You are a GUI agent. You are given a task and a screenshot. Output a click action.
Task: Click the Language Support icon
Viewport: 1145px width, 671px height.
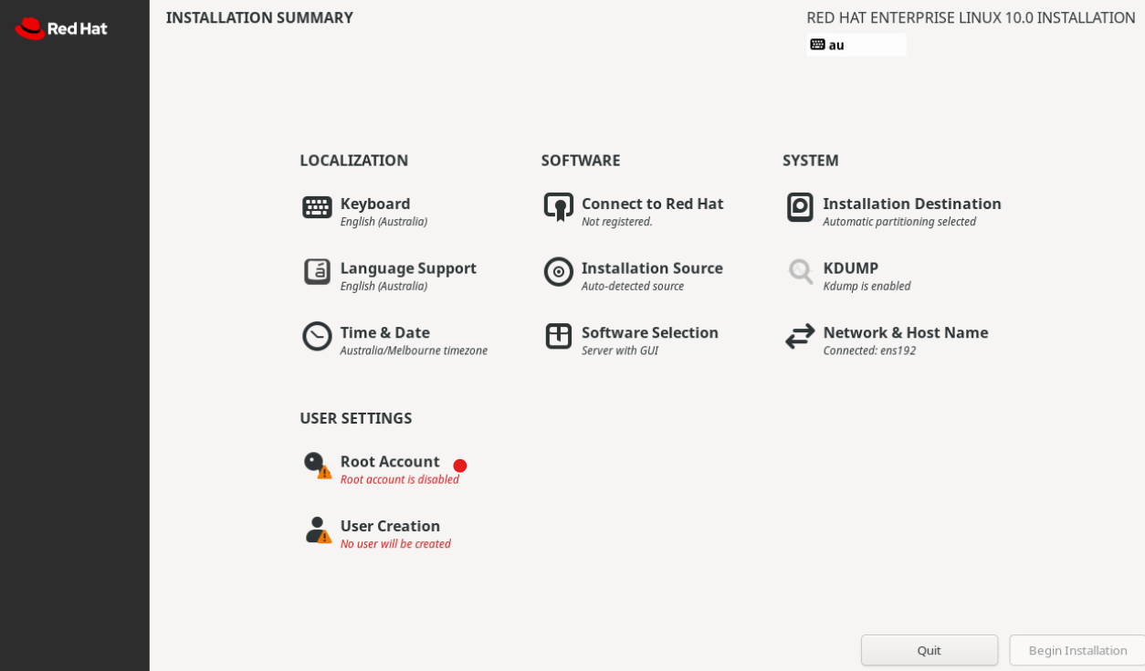(x=317, y=271)
